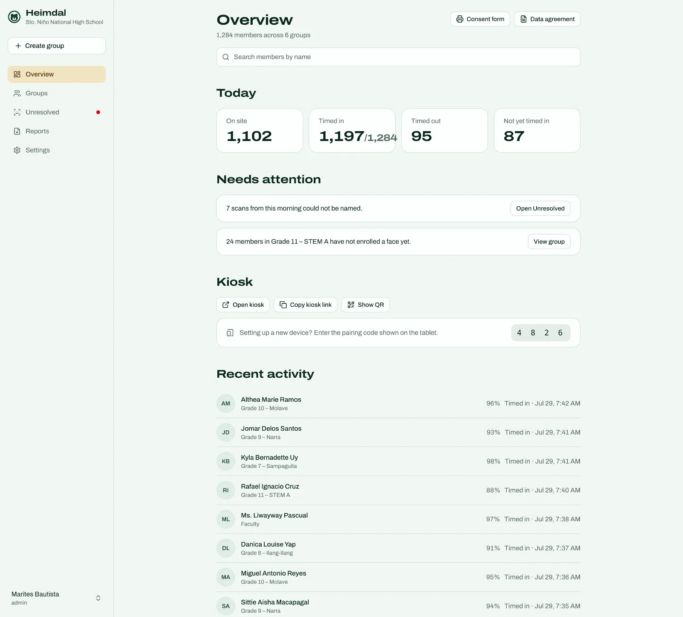Click the KB avatar for Kyla Bernadette Uy
This screenshot has height=617, width=683.
tap(226, 461)
